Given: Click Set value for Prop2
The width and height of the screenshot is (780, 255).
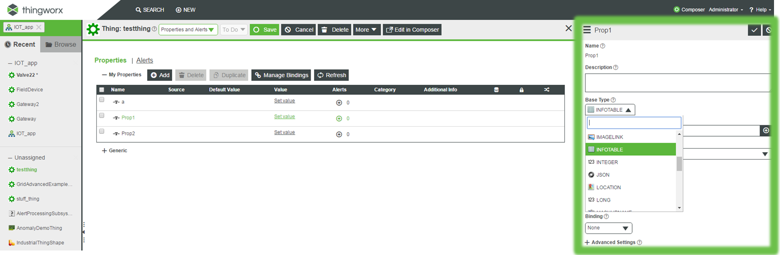Looking at the screenshot, I should [285, 132].
